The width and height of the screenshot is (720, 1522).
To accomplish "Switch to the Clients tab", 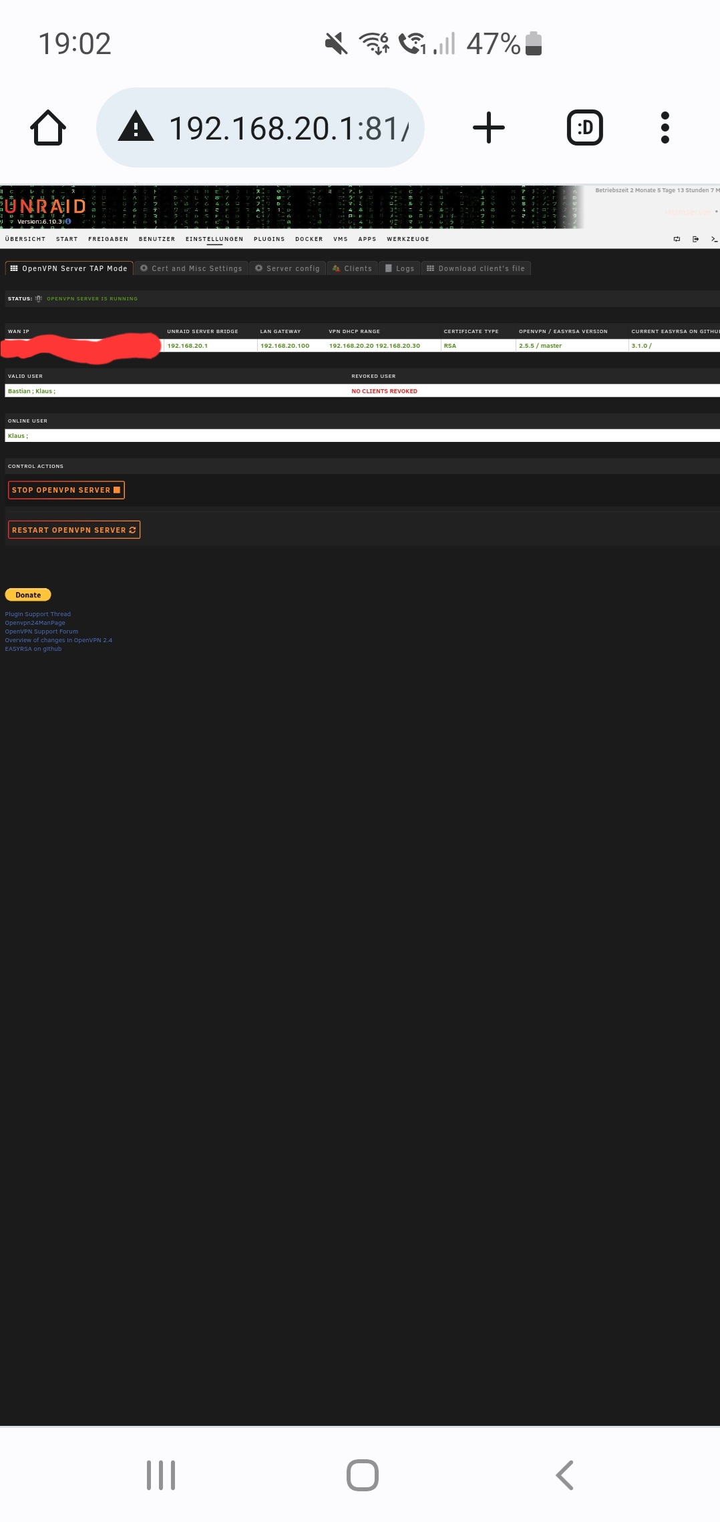I will tap(353, 268).
